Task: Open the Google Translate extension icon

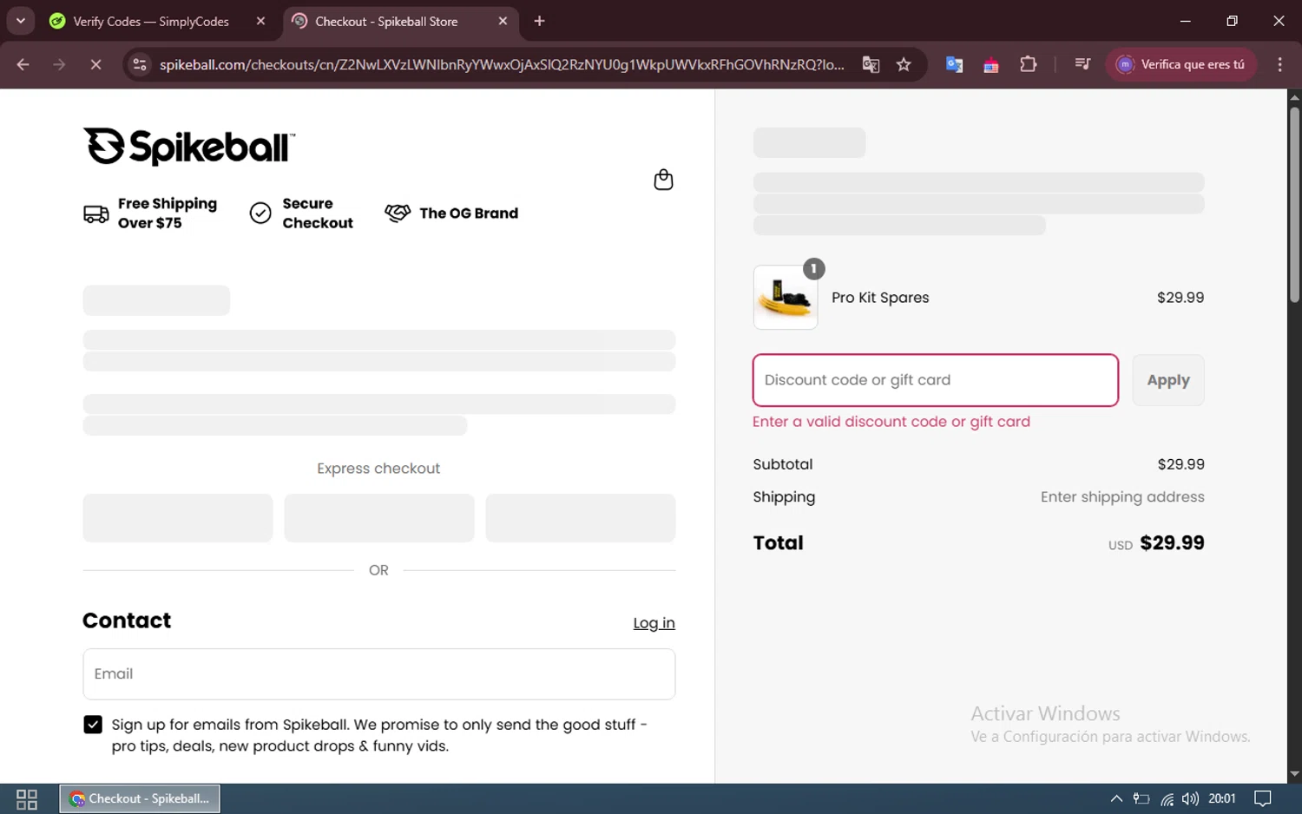Action: pyautogui.click(x=954, y=64)
